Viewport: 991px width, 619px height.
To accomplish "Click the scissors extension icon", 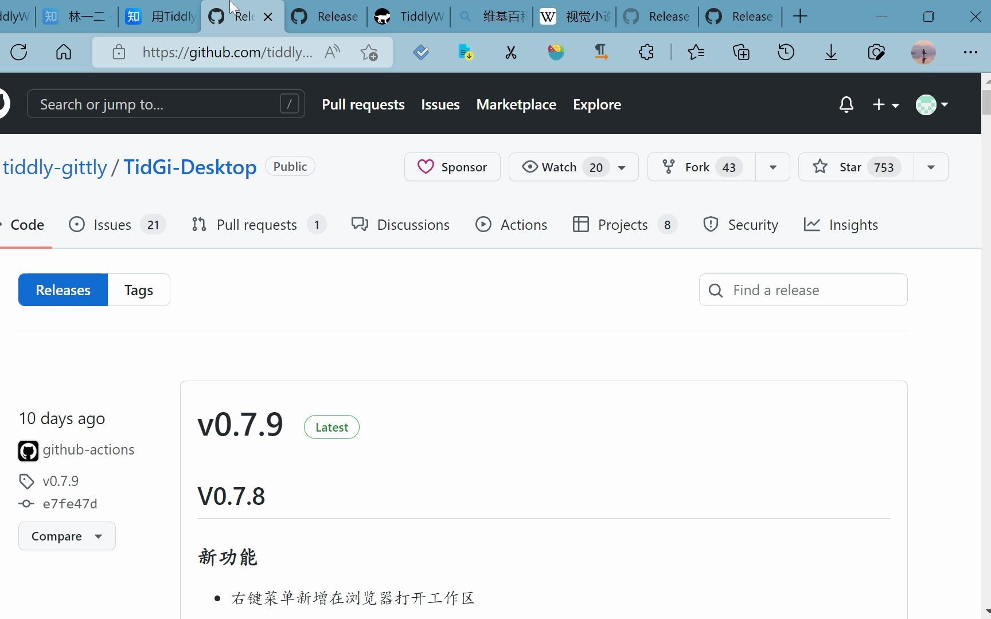I will 510,52.
